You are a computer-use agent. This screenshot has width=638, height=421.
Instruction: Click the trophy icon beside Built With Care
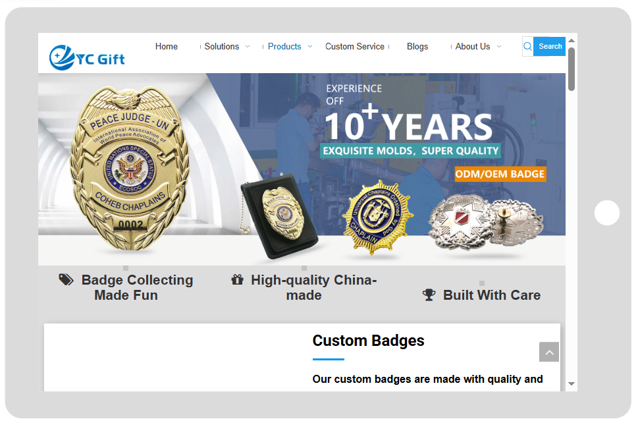[x=429, y=295]
